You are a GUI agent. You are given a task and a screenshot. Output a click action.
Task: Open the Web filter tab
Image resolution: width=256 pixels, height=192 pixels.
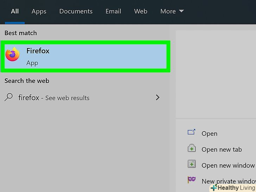(x=141, y=11)
